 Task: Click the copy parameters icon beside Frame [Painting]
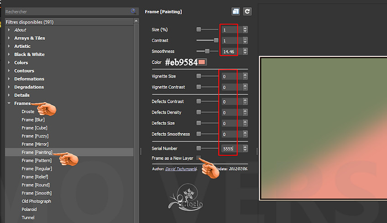[235, 11]
